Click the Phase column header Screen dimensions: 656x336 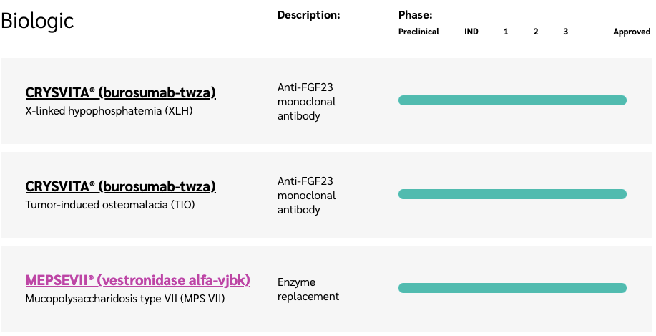click(x=415, y=15)
